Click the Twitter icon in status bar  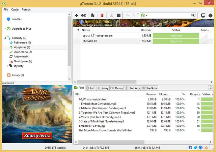pyautogui.click(x=195, y=148)
